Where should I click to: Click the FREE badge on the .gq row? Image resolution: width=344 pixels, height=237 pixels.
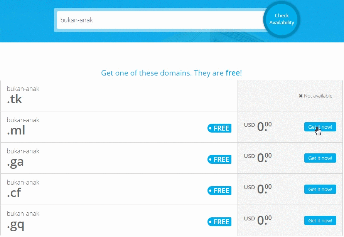219,222
